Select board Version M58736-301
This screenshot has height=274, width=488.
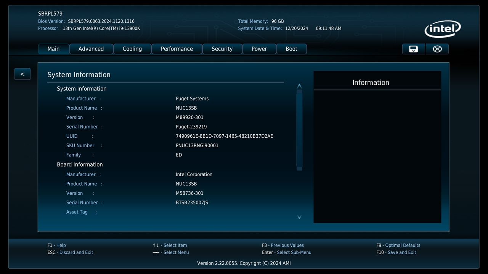point(189,193)
